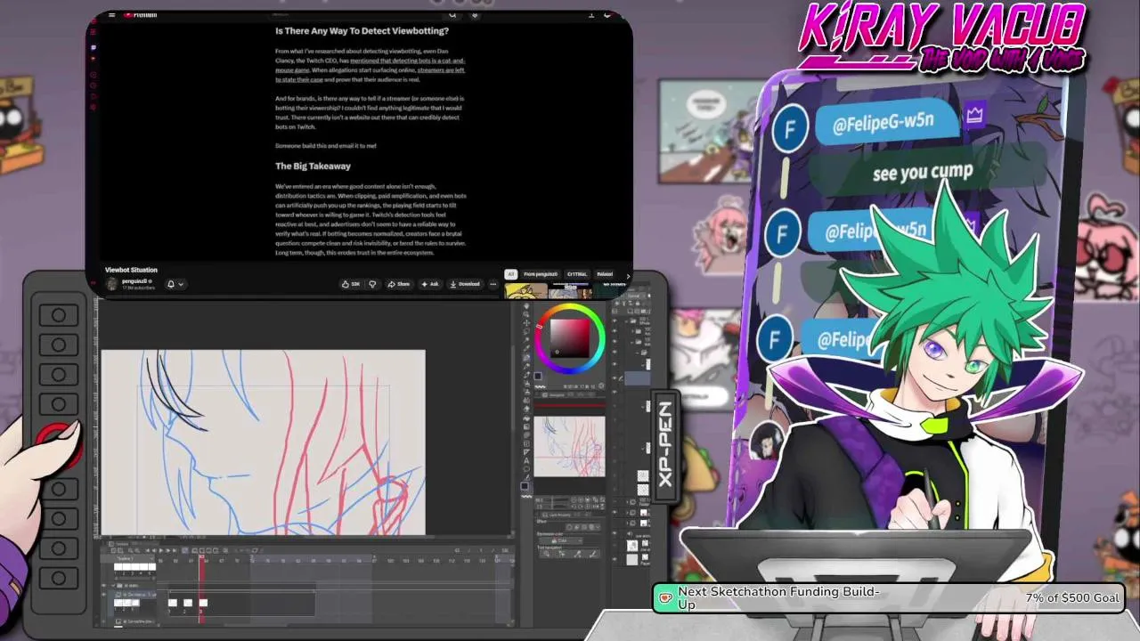Select the Cr1TiKaL filter chip
The height and width of the screenshot is (641, 1140).
coord(577,274)
